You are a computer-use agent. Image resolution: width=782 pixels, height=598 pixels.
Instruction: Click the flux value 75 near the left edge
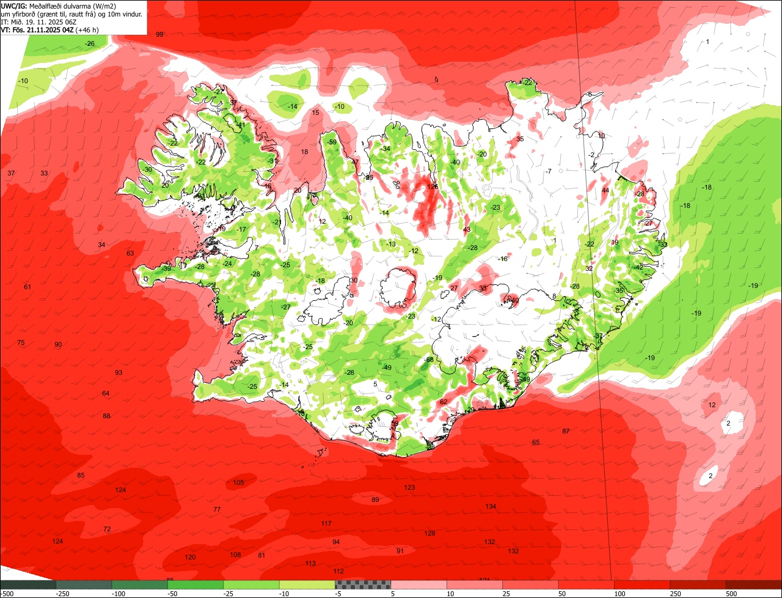[x=21, y=342]
